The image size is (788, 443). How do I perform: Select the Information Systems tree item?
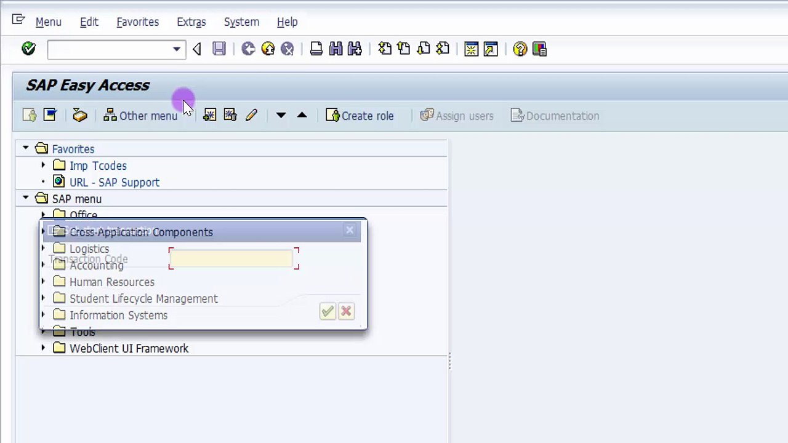click(x=118, y=315)
